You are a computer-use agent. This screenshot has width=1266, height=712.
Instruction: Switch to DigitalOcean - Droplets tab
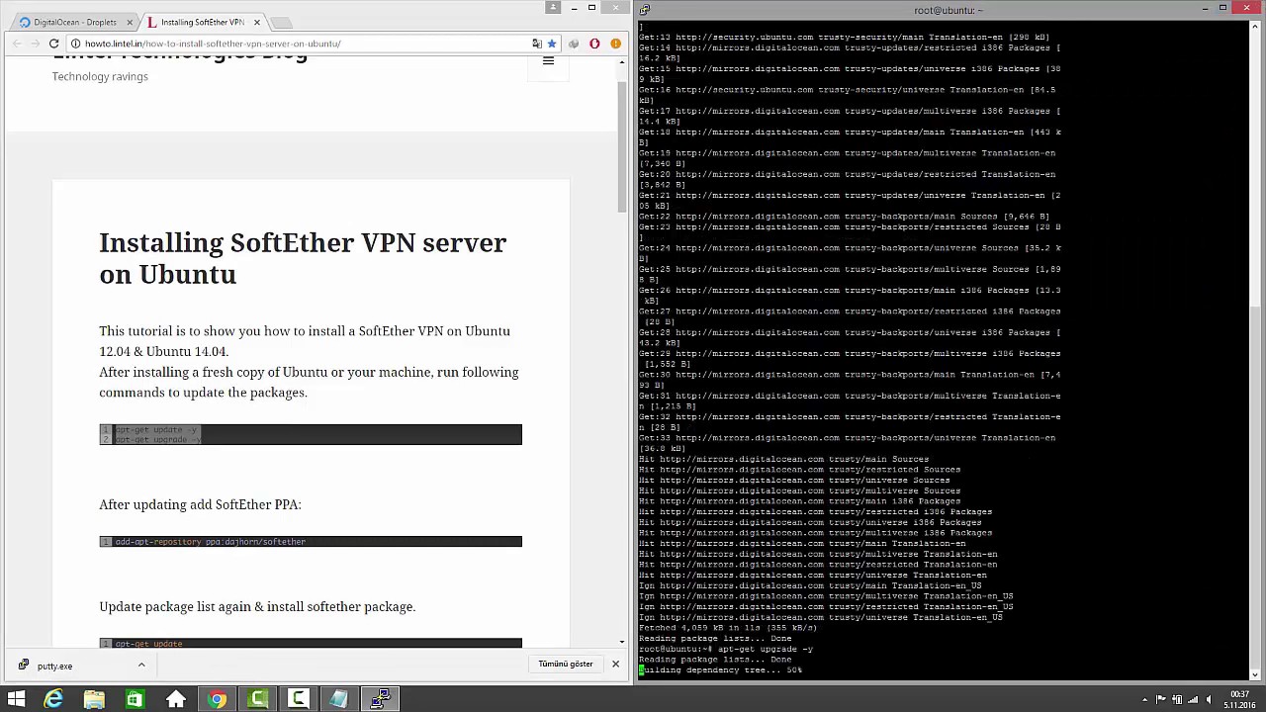tap(75, 22)
